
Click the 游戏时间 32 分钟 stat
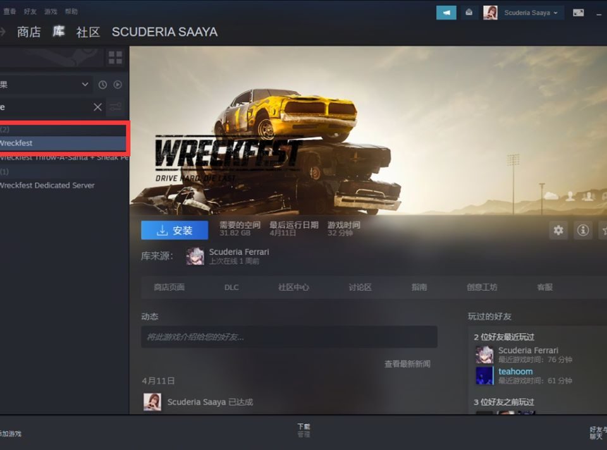(x=344, y=229)
